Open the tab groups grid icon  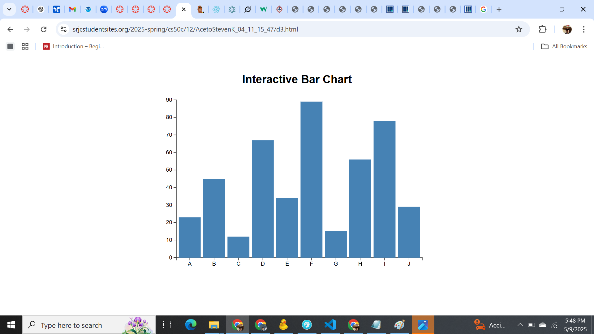point(25,46)
